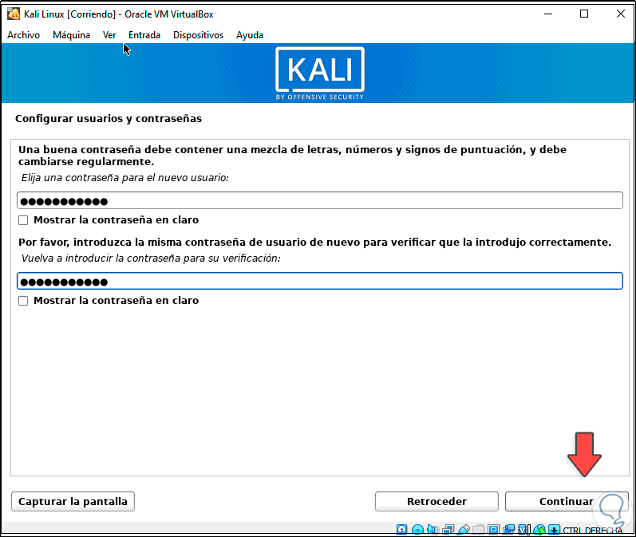Open the Máquina menu

coord(71,35)
